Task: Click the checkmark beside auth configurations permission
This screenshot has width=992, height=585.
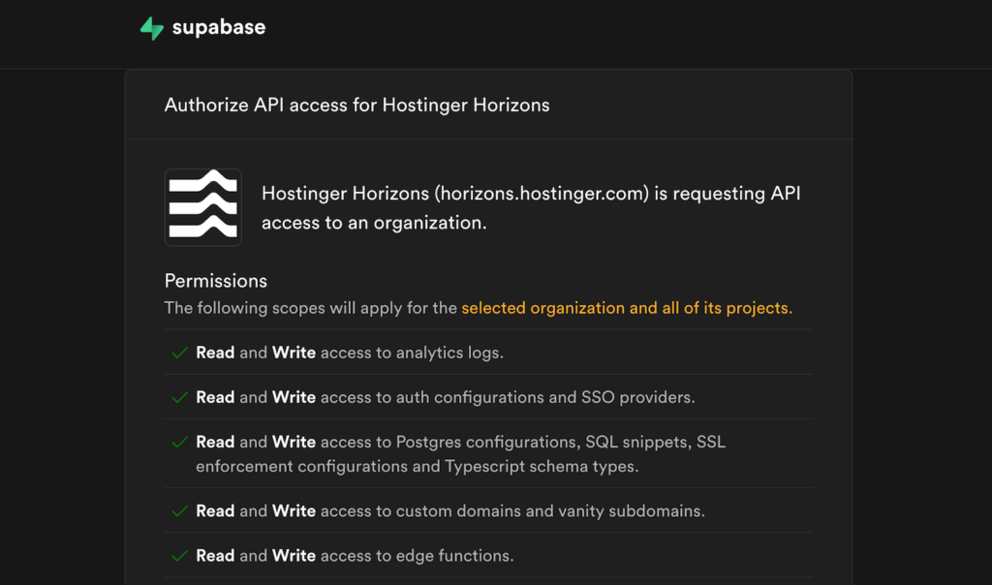Action: coord(178,397)
